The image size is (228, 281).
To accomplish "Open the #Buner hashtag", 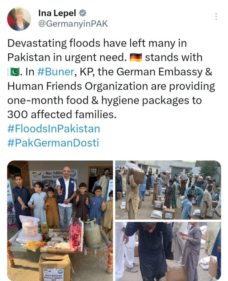I will click(x=56, y=72).
